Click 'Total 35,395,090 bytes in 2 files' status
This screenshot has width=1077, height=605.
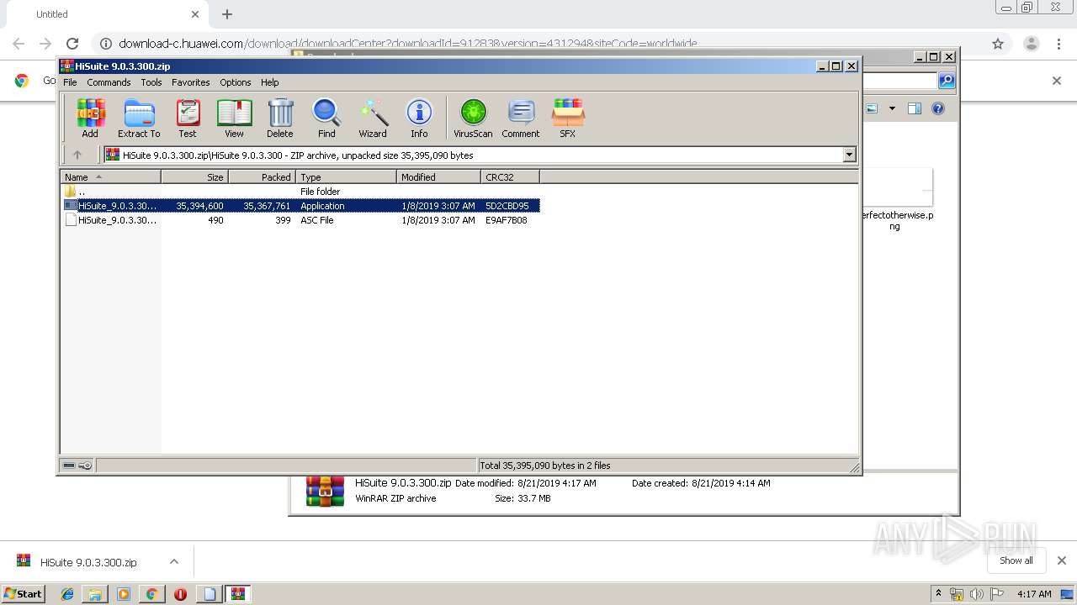[544, 466]
